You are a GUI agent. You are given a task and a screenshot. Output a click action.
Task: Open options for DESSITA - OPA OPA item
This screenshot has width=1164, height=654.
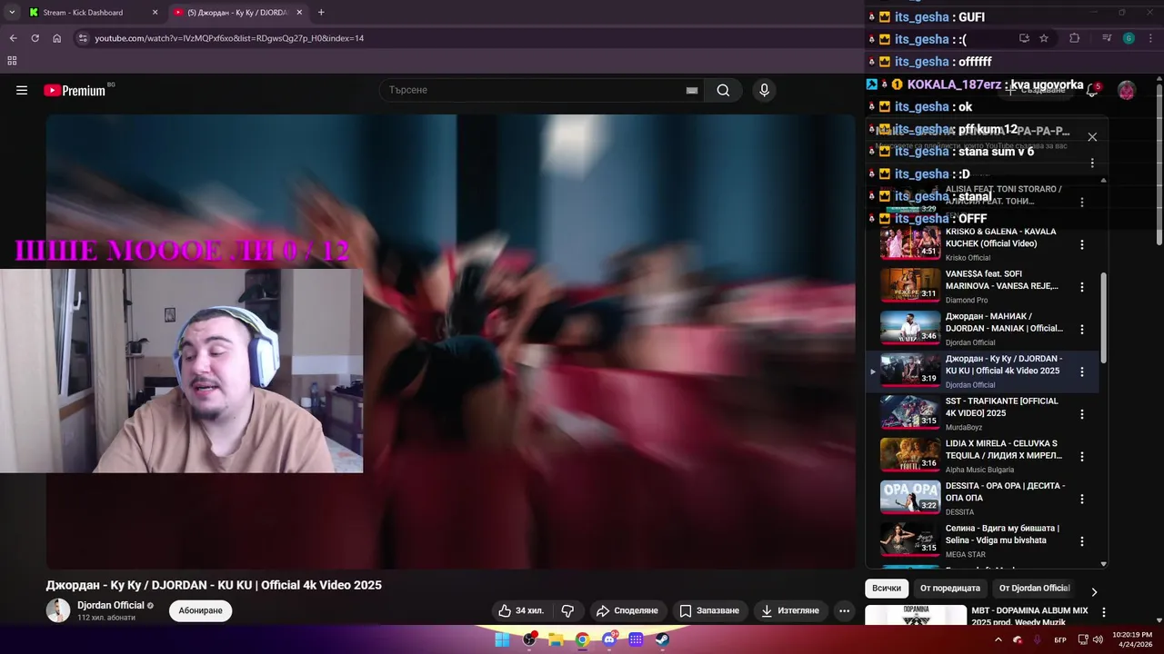pyautogui.click(x=1082, y=499)
